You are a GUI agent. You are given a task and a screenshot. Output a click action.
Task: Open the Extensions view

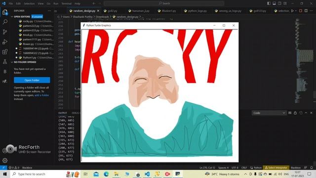click(5, 51)
